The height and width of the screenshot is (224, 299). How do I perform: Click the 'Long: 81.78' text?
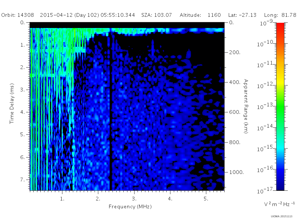[x=280, y=15]
